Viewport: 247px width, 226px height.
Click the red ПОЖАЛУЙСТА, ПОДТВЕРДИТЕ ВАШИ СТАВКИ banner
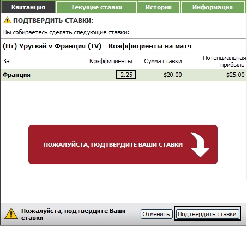pyautogui.click(x=123, y=144)
